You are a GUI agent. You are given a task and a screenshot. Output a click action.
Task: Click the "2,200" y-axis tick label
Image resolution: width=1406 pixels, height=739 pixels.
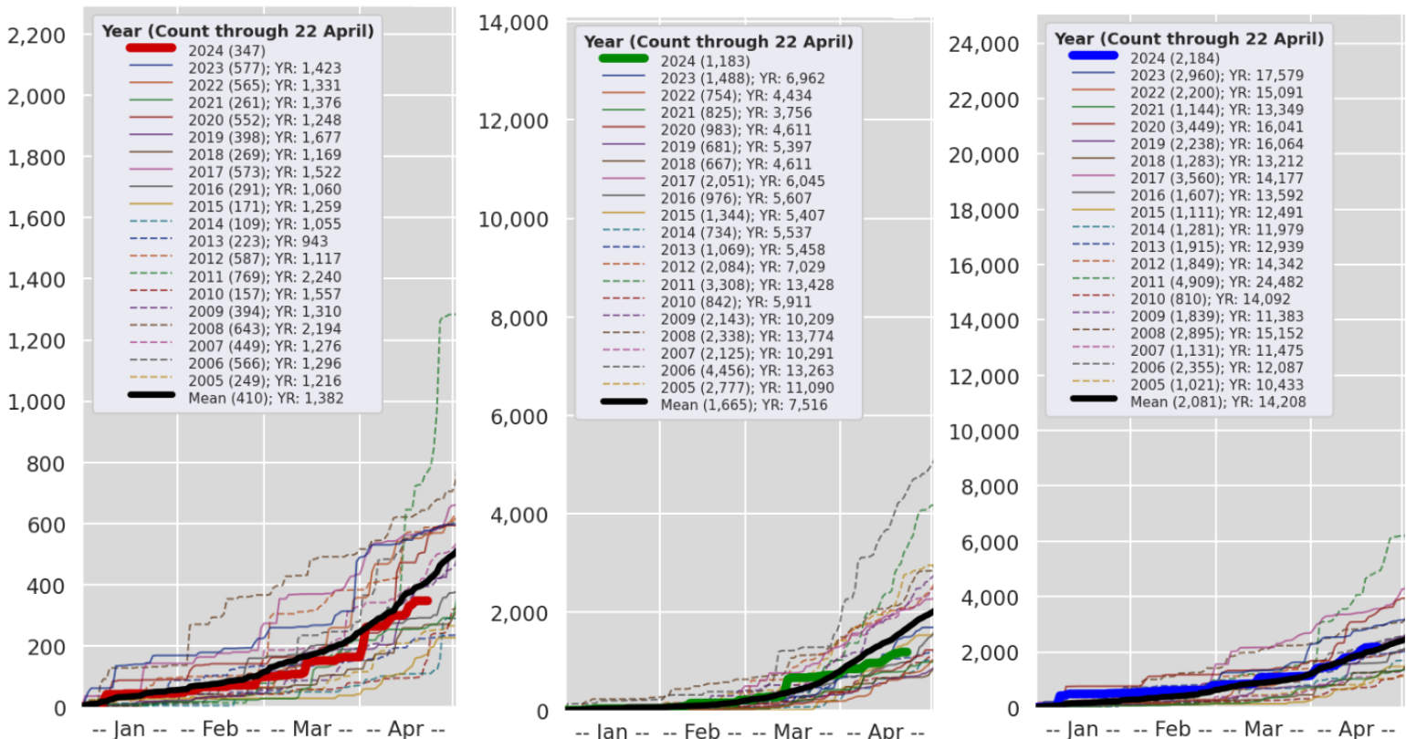tap(37, 36)
